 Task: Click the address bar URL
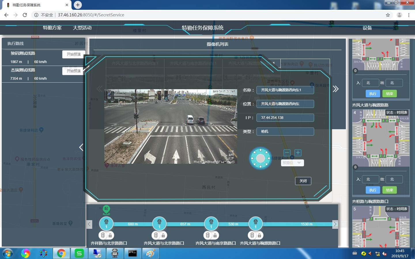click(91, 15)
